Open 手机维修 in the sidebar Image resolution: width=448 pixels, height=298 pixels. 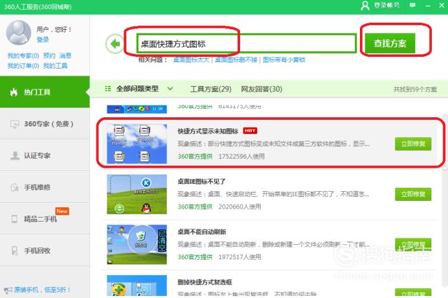tap(45, 187)
